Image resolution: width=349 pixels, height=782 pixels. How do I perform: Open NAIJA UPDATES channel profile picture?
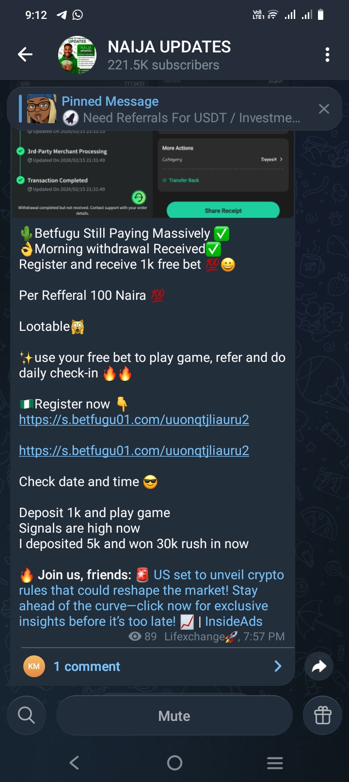coord(77,55)
